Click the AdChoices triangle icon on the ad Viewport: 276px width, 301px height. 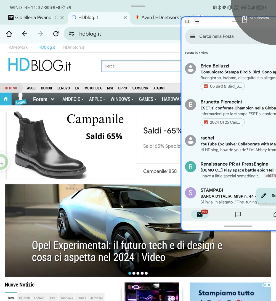265,285
